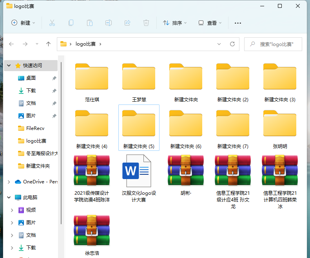Open the three-dots more options menu
This screenshot has width=310, height=258.
pyautogui.click(x=237, y=23)
